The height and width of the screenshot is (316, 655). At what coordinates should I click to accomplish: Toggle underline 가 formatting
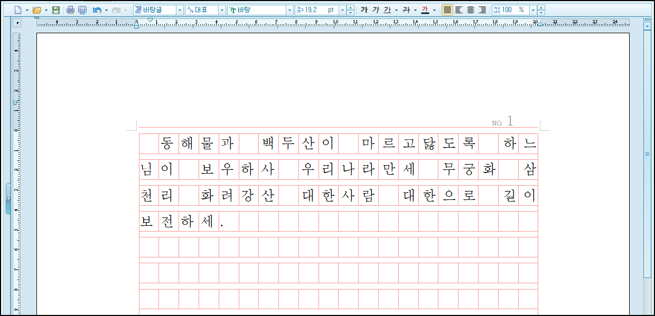(x=387, y=10)
